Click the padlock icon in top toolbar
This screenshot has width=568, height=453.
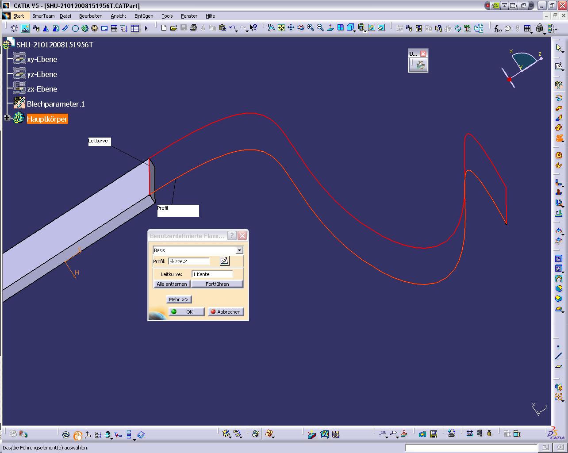(x=539, y=28)
